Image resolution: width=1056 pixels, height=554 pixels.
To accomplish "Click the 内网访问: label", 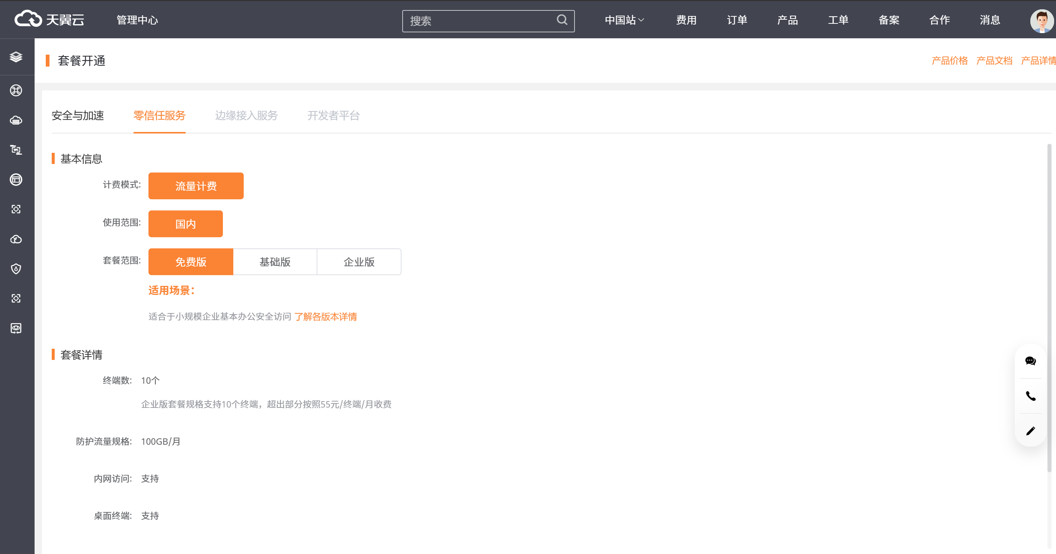I will point(113,479).
